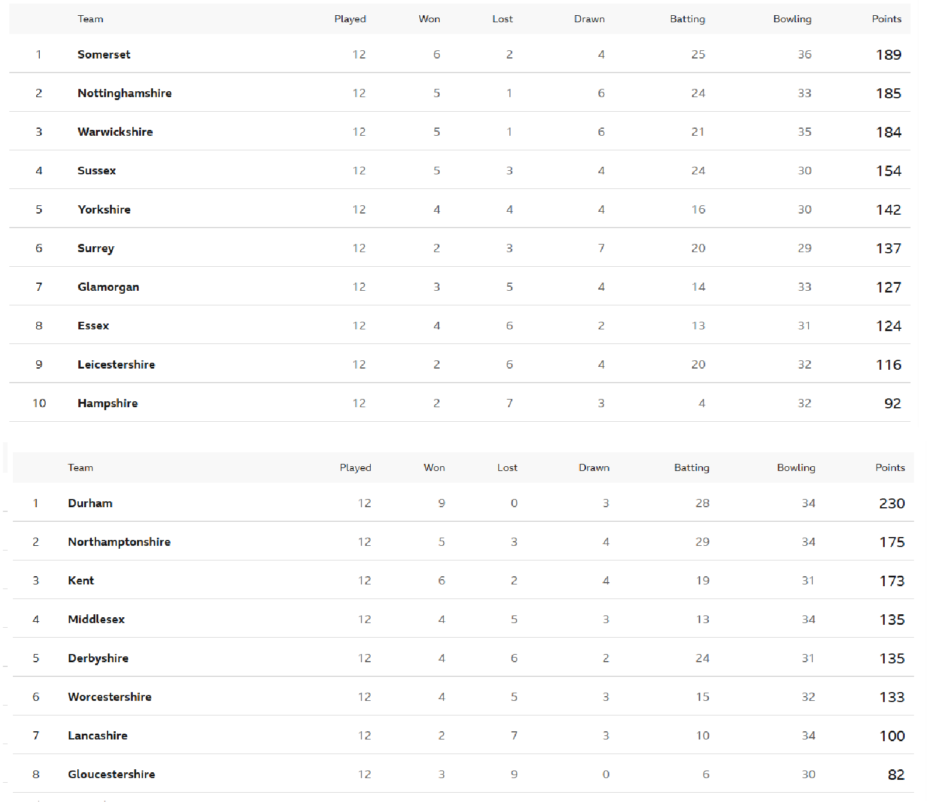Open the Nottinghamshire team link
931x805 pixels.
[x=125, y=93]
